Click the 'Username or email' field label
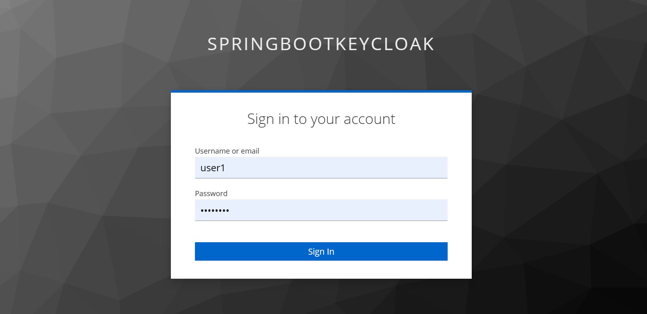 tap(227, 151)
